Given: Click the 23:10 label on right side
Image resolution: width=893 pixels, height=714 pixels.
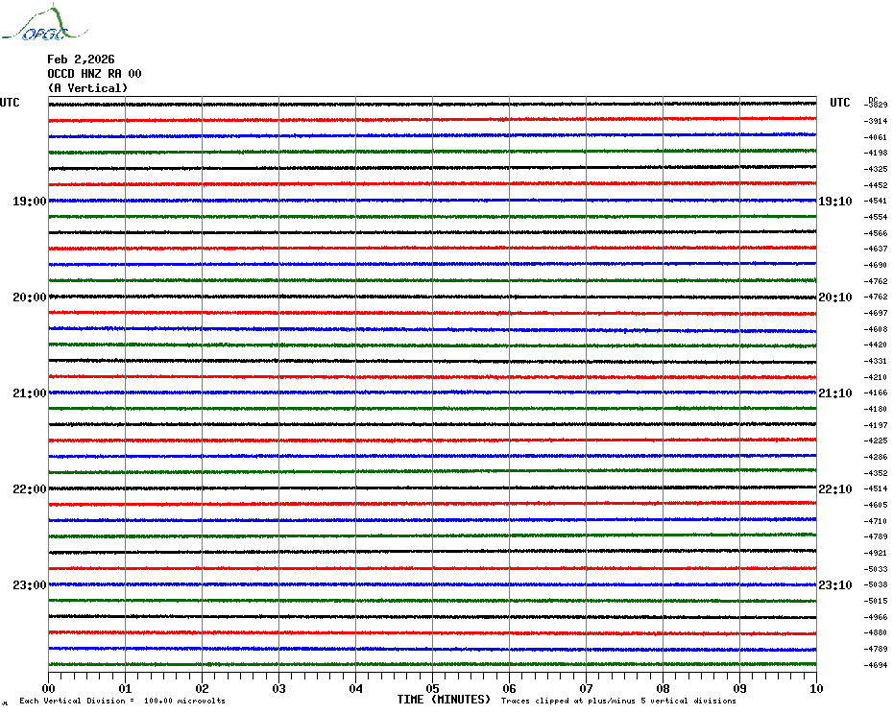Looking at the screenshot, I should (834, 585).
